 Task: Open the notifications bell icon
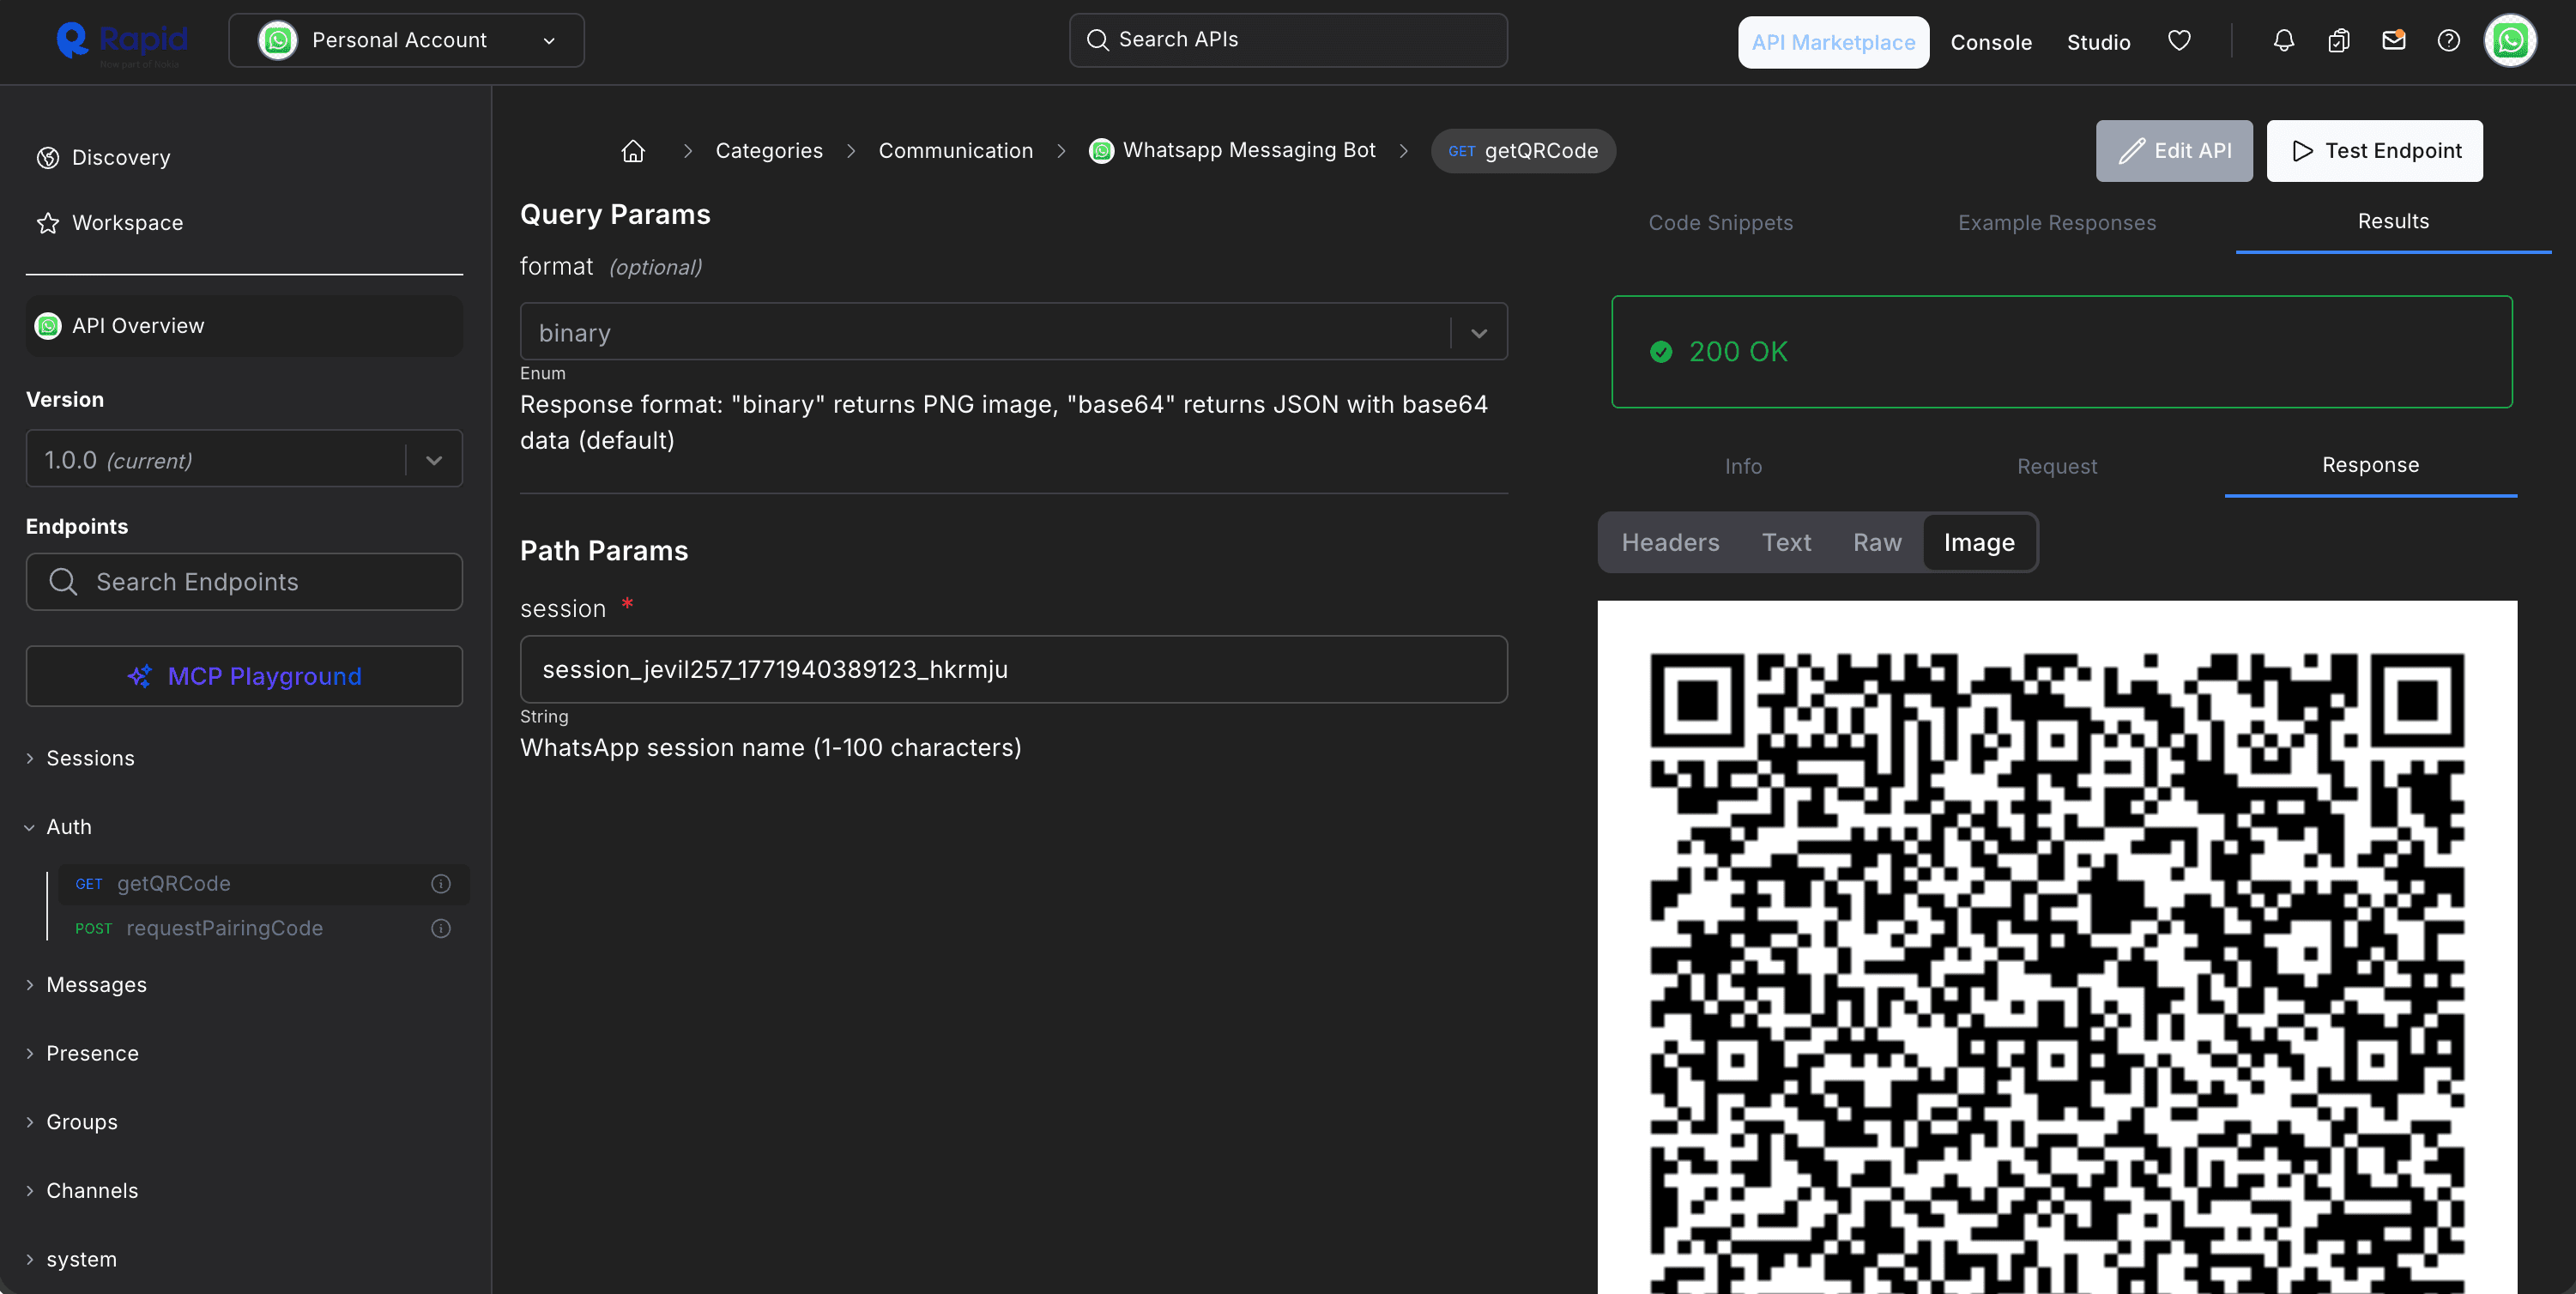point(2283,40)
